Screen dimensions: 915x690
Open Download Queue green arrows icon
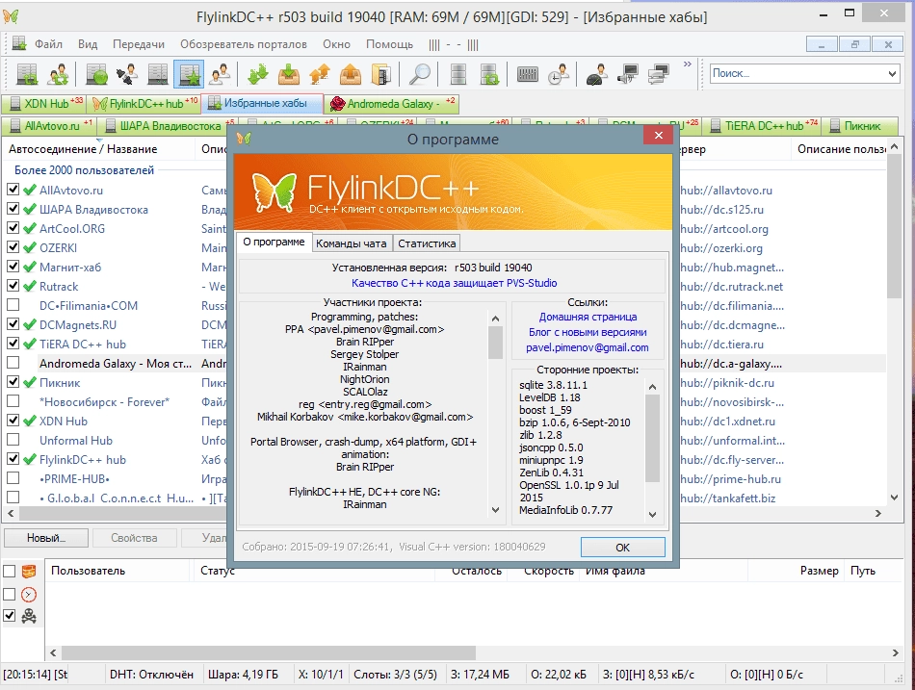258,75
